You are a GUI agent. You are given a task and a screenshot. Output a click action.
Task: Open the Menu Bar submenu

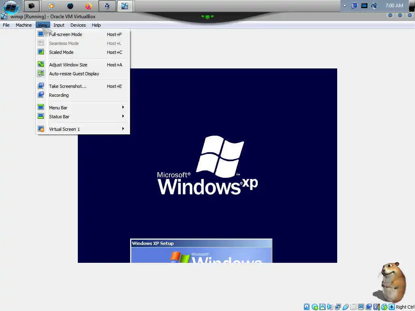click(x=83, y=108)
